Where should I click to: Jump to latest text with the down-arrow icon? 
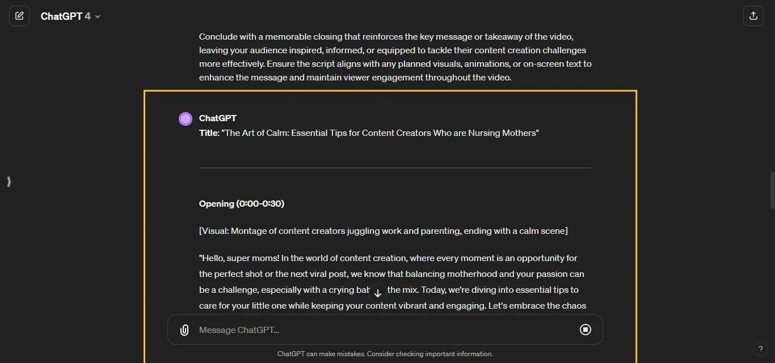[377, 293]
